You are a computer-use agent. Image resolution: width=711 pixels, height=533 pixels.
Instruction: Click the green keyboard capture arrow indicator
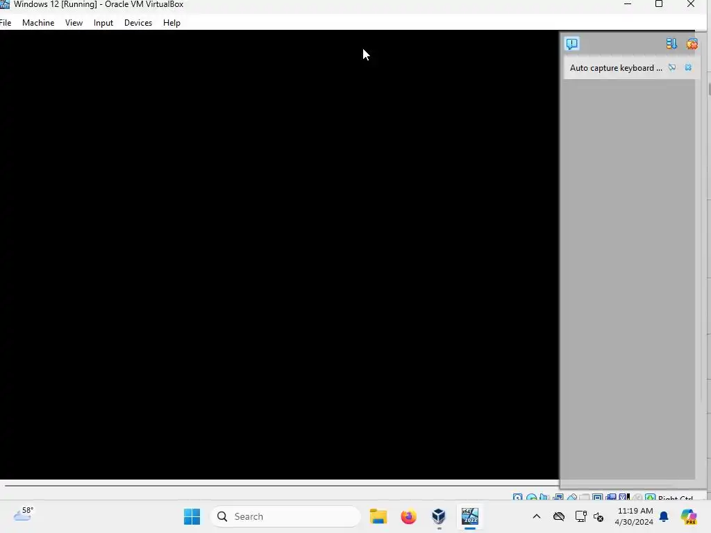pos(650,497)
